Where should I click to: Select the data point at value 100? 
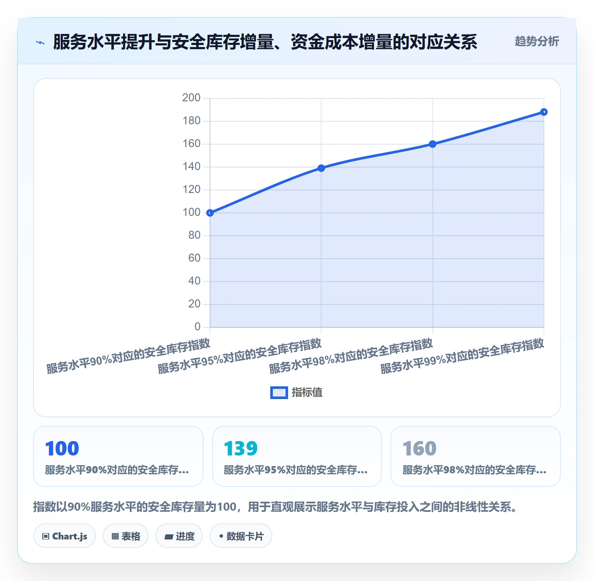(x=210, y=213)
